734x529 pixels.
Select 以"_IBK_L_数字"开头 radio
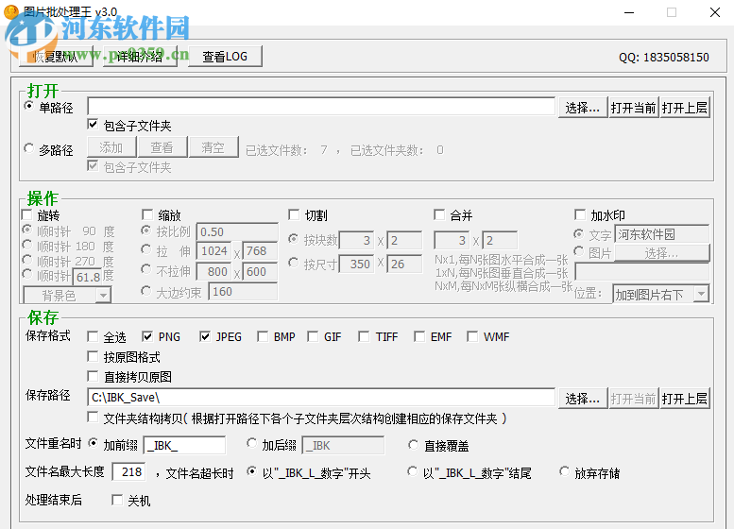252,471
